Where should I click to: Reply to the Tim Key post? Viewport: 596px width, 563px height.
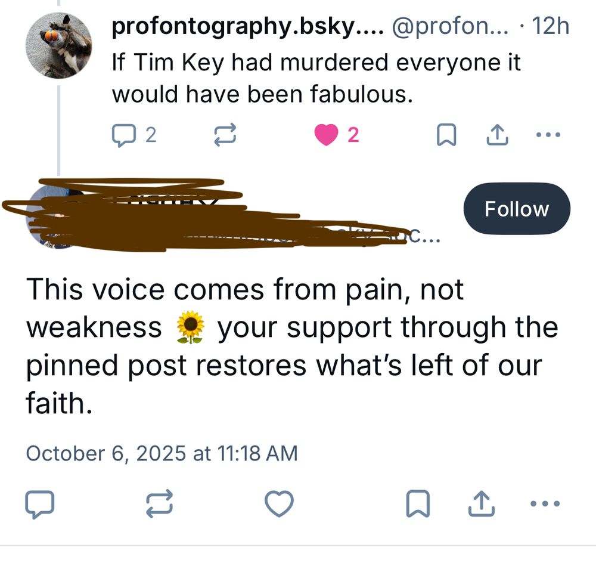(124, 134)
